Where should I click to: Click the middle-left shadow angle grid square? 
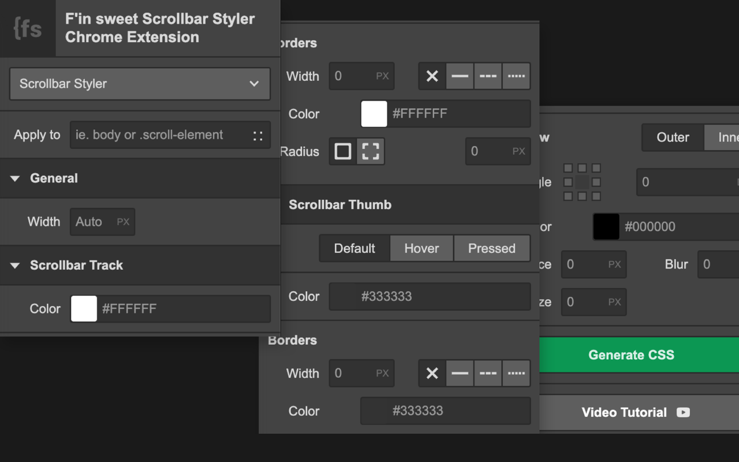pyautogui.click(x=568, y=182)
